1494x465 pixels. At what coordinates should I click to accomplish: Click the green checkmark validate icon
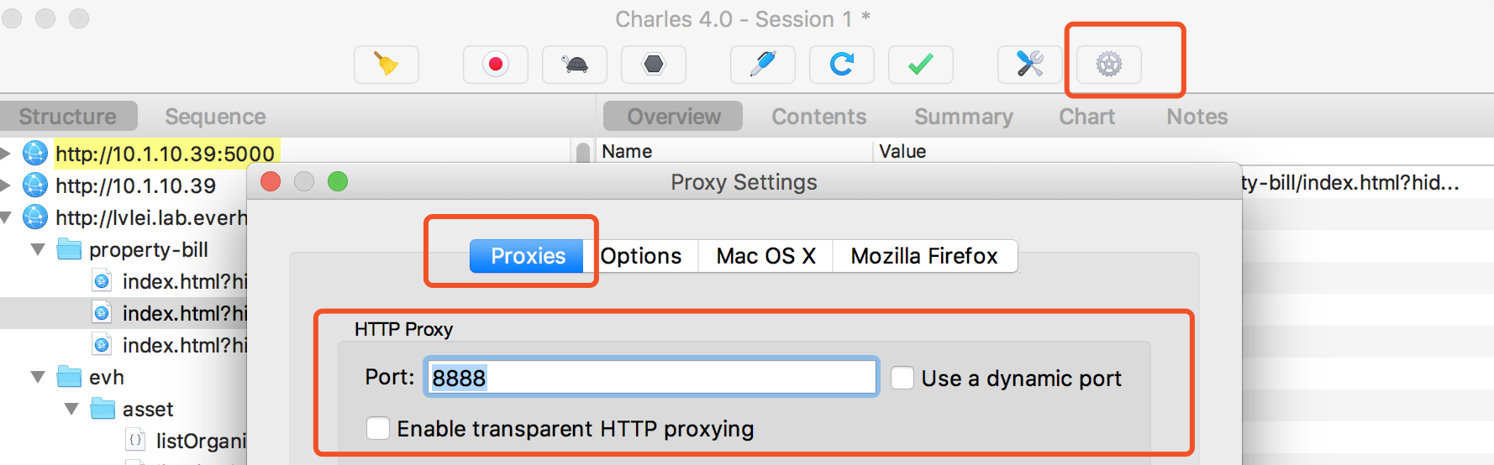[x=921, y=65]
